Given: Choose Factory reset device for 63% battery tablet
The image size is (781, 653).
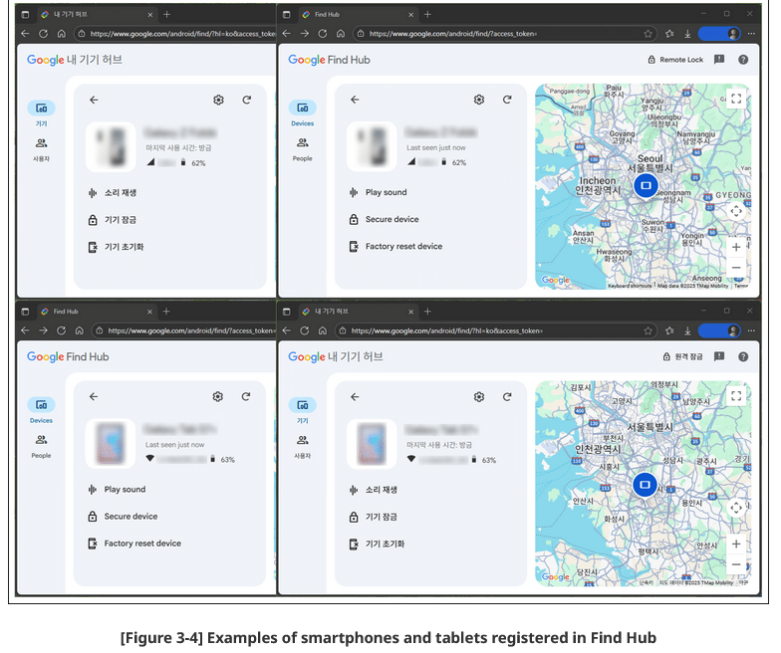Looking at the screenshot, I should point(141,544).
